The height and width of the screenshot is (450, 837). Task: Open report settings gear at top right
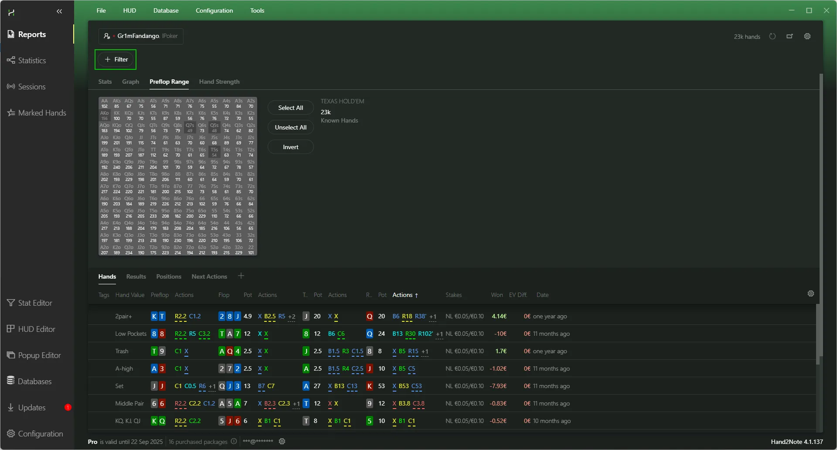[x=807, y=36]
